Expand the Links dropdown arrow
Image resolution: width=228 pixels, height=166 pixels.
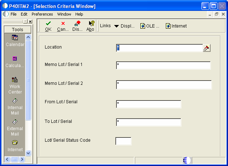[x=116, y=26]
